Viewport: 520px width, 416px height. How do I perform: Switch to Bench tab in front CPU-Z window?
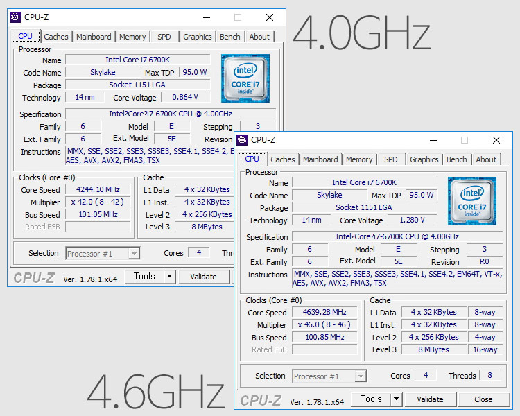[x=457, y=159]
